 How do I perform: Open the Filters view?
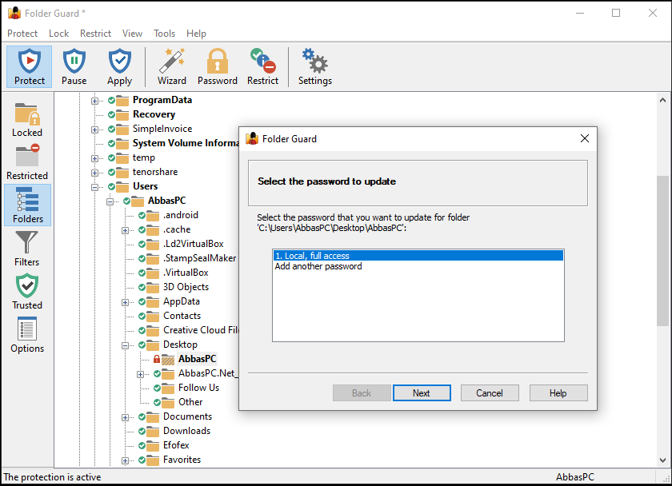point(26,249)
